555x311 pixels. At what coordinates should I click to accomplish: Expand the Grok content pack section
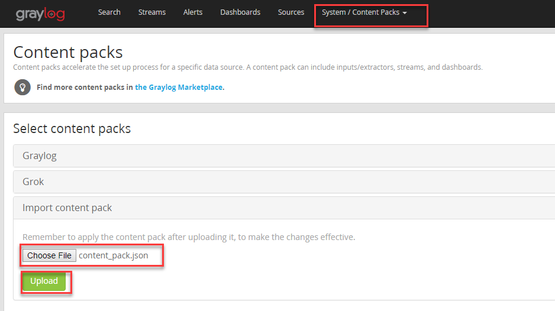click(284, 182)
